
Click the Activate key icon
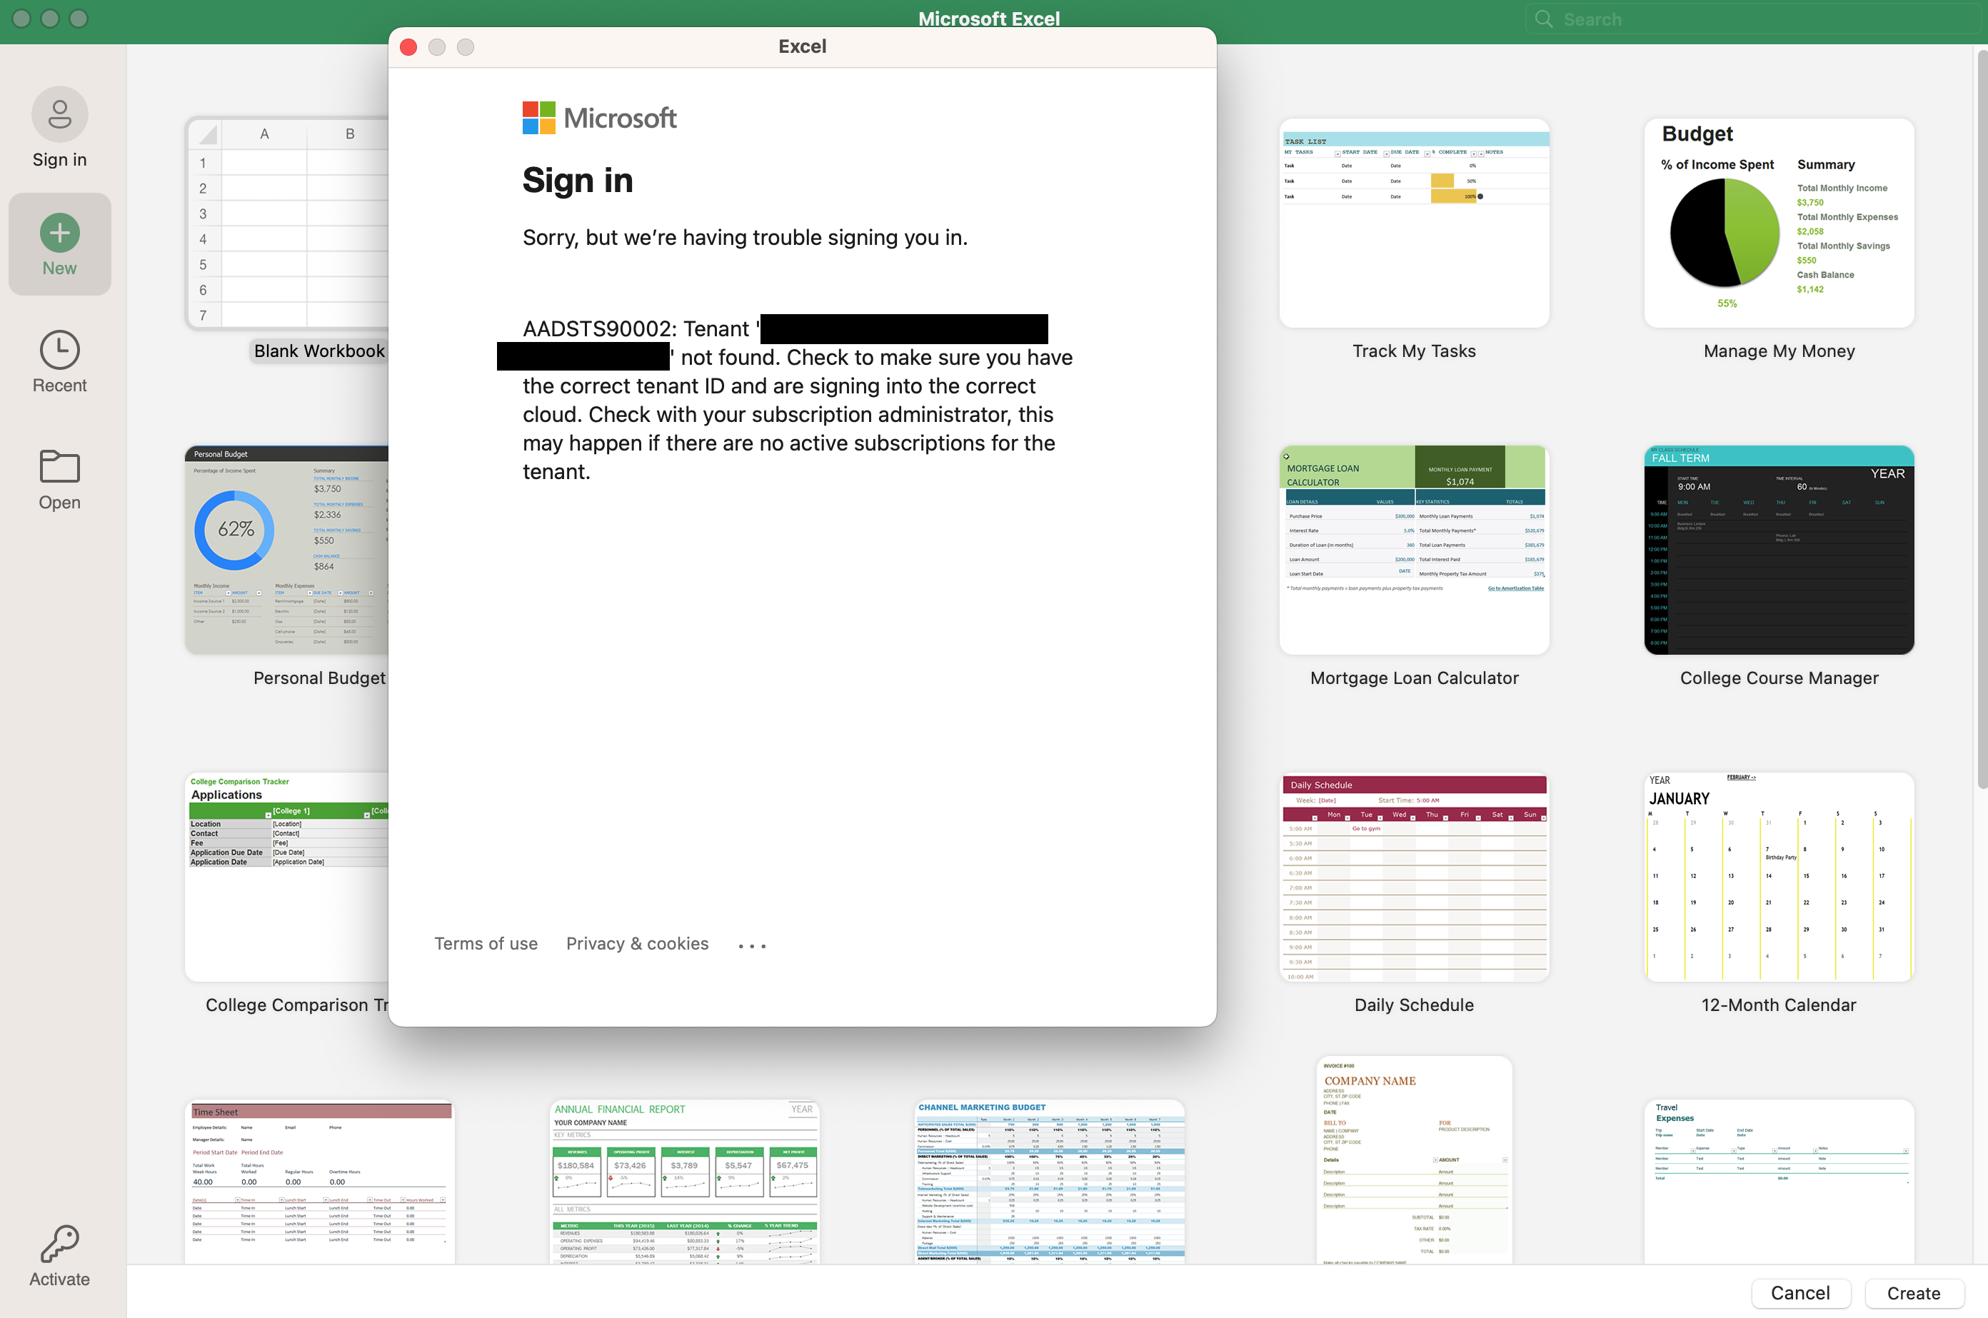[x=60, y=1243]
